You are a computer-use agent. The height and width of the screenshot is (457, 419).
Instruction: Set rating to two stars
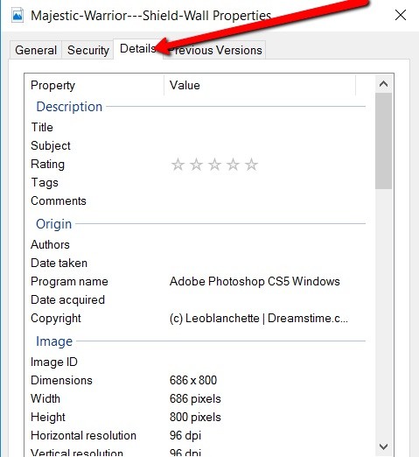[196, 165]
